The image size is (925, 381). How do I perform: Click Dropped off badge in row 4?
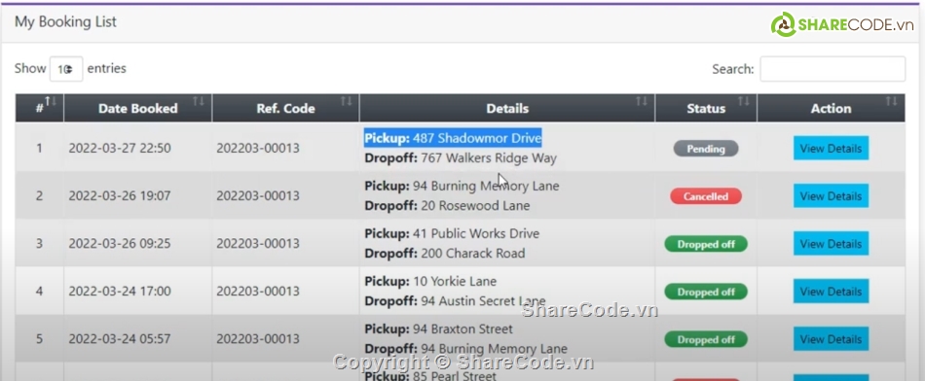(706, 293)
